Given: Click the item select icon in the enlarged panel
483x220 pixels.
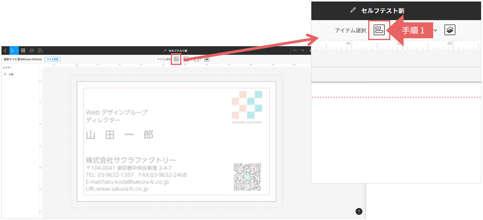Looking at the screenshot, I should [379, 30].
